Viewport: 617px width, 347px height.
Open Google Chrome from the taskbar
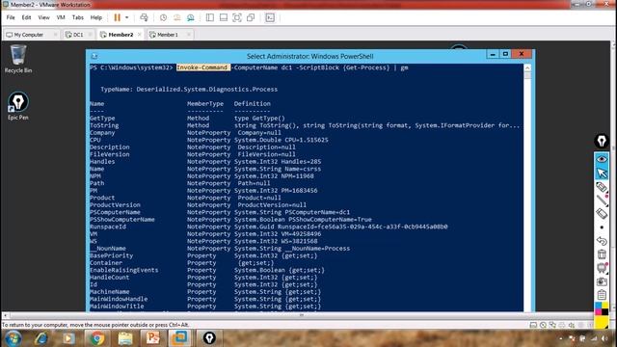[x=96, y=338]
